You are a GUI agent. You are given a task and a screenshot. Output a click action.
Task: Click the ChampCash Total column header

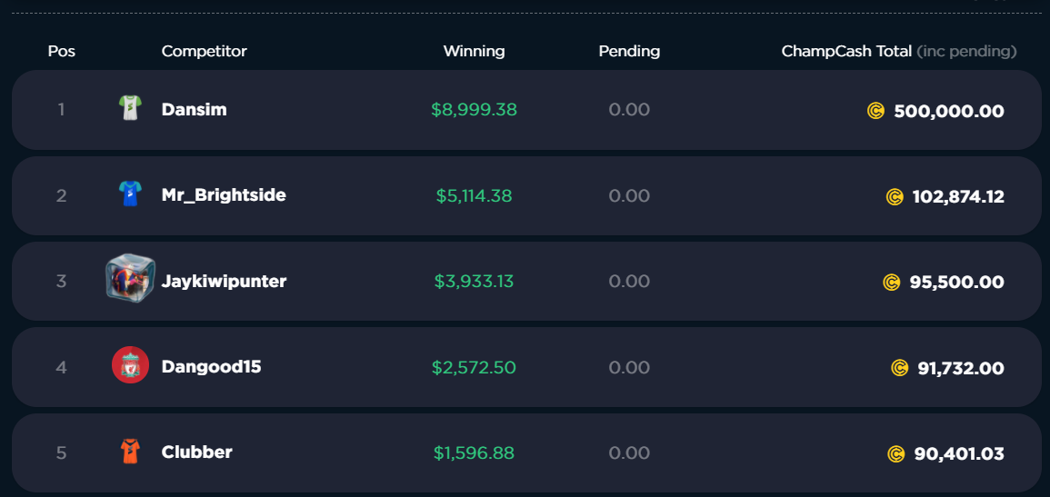click(899, 52)
